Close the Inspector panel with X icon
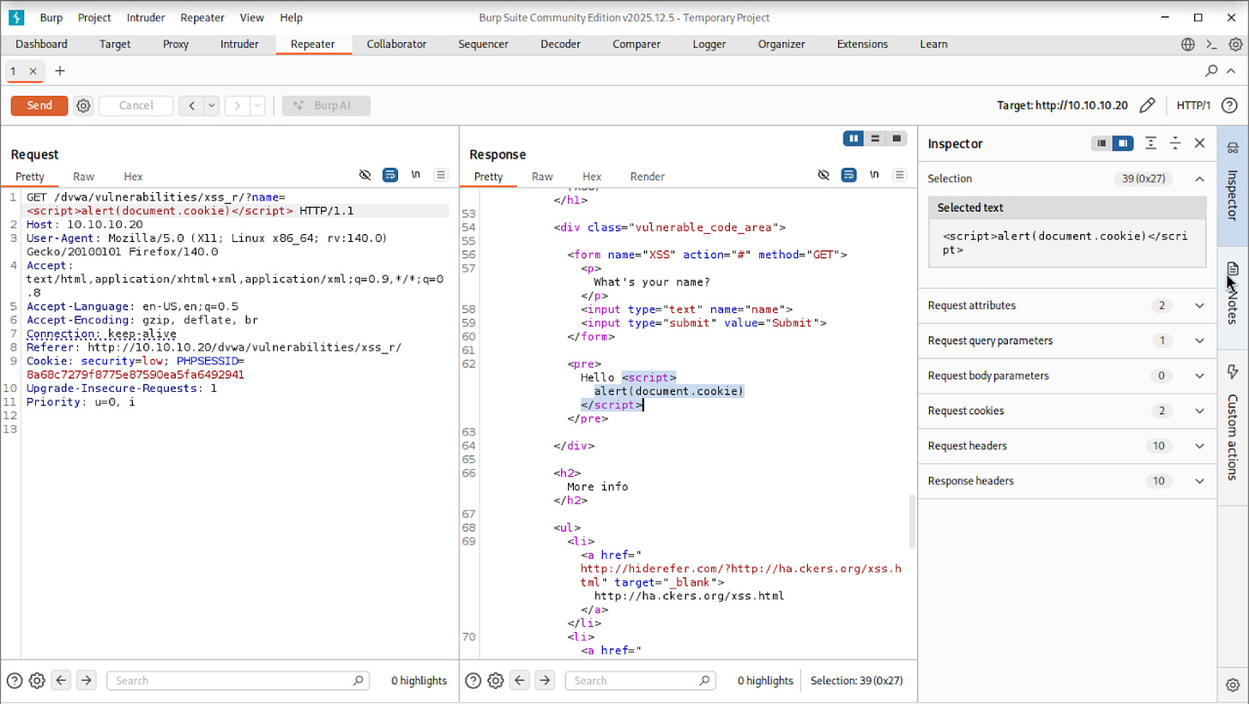1249x704 pixels. pyautogui.click(x=1200, y=143)
